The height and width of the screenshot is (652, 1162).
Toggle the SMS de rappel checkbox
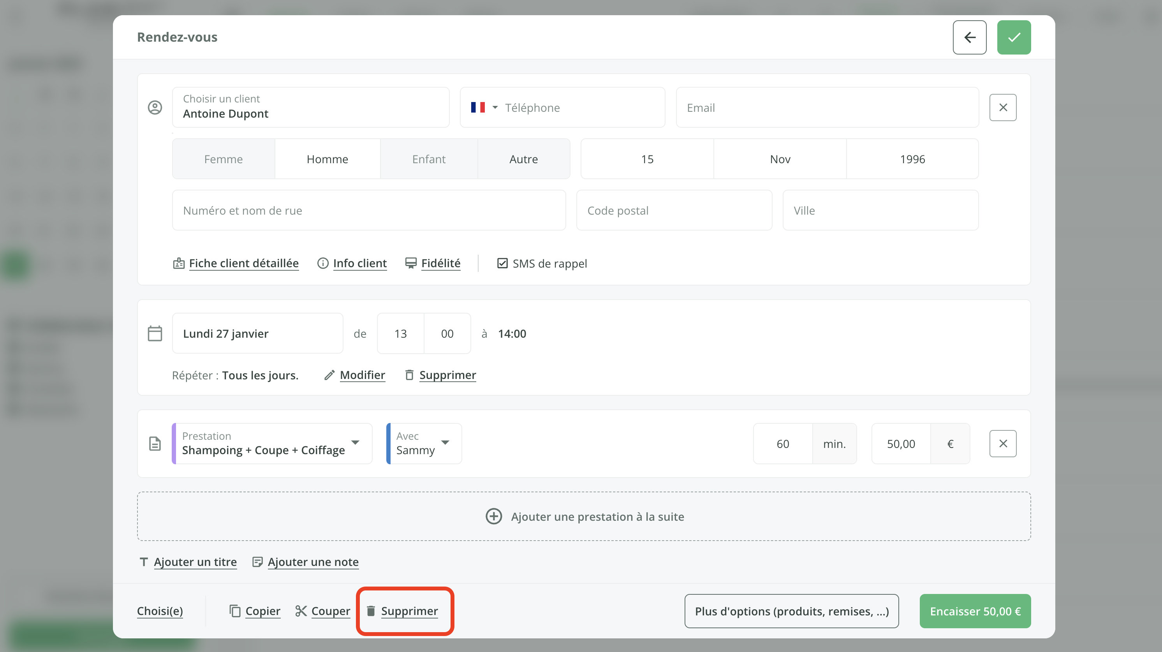502,263
